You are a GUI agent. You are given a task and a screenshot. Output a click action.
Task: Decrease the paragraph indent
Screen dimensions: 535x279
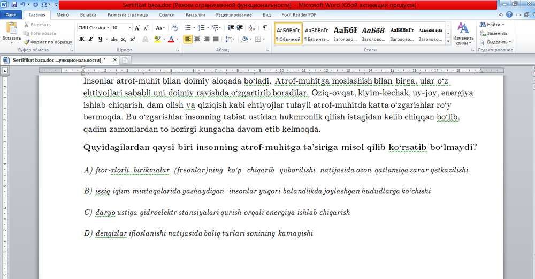(231, 28)
